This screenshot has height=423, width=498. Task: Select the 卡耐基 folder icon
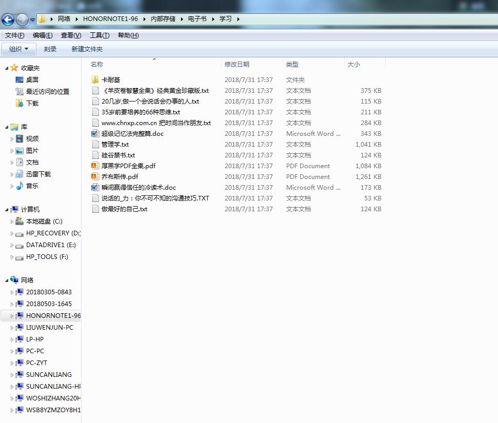[95, 79]
